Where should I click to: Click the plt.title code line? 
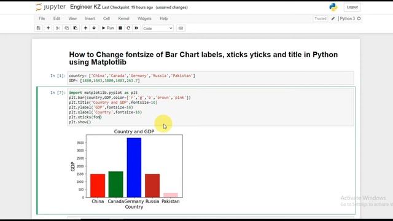click(x=113, y=103)
